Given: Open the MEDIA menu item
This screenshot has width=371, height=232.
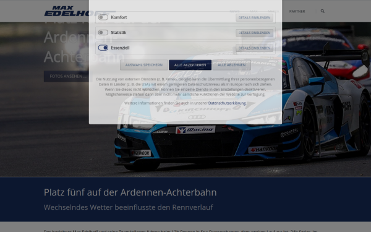Looking at the screenshot, I should click(273, 11).
